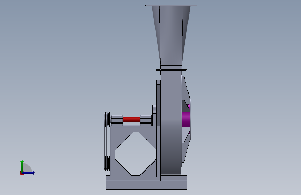Select the flange joint between housing and duct
The height and width of the screenshot is (195, 301).
171,70
